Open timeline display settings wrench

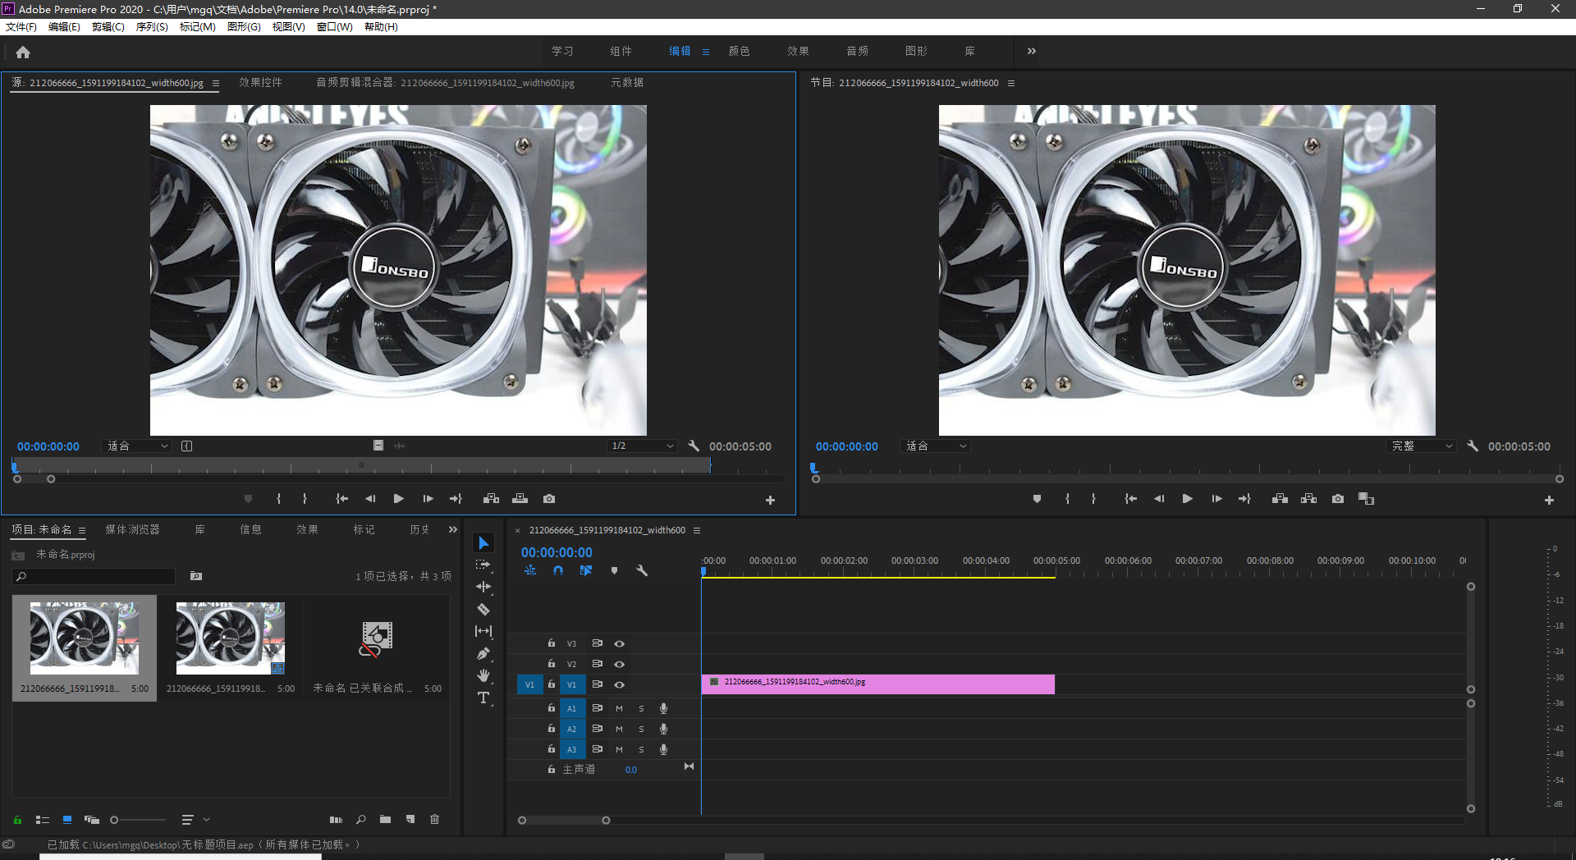[642, 570]
